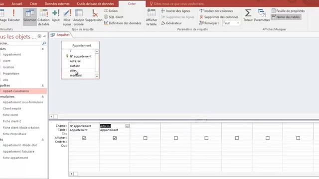This screenshot has width=319, height=179.
Task: Check Afficher box in seventh column
Action: (268, 138)
